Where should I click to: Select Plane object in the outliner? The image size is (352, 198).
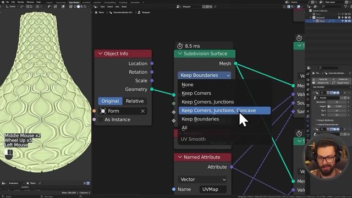(x=322, y=21)
